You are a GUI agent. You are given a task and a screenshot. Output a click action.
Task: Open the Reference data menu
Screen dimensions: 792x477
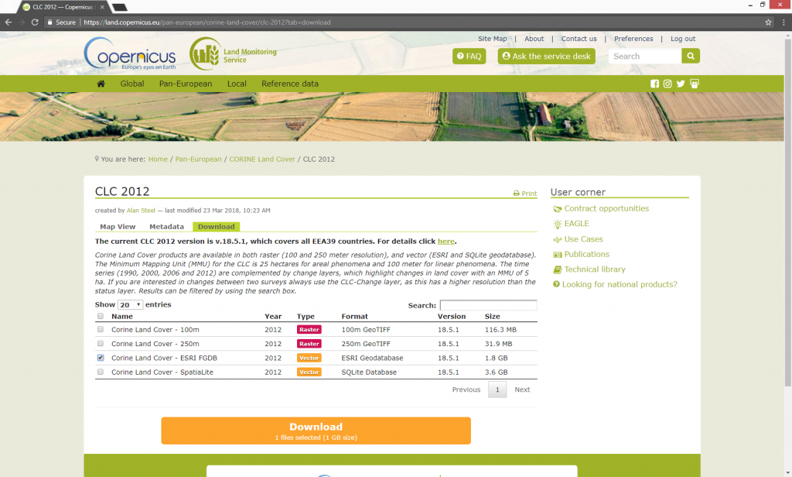click(290, 84)
